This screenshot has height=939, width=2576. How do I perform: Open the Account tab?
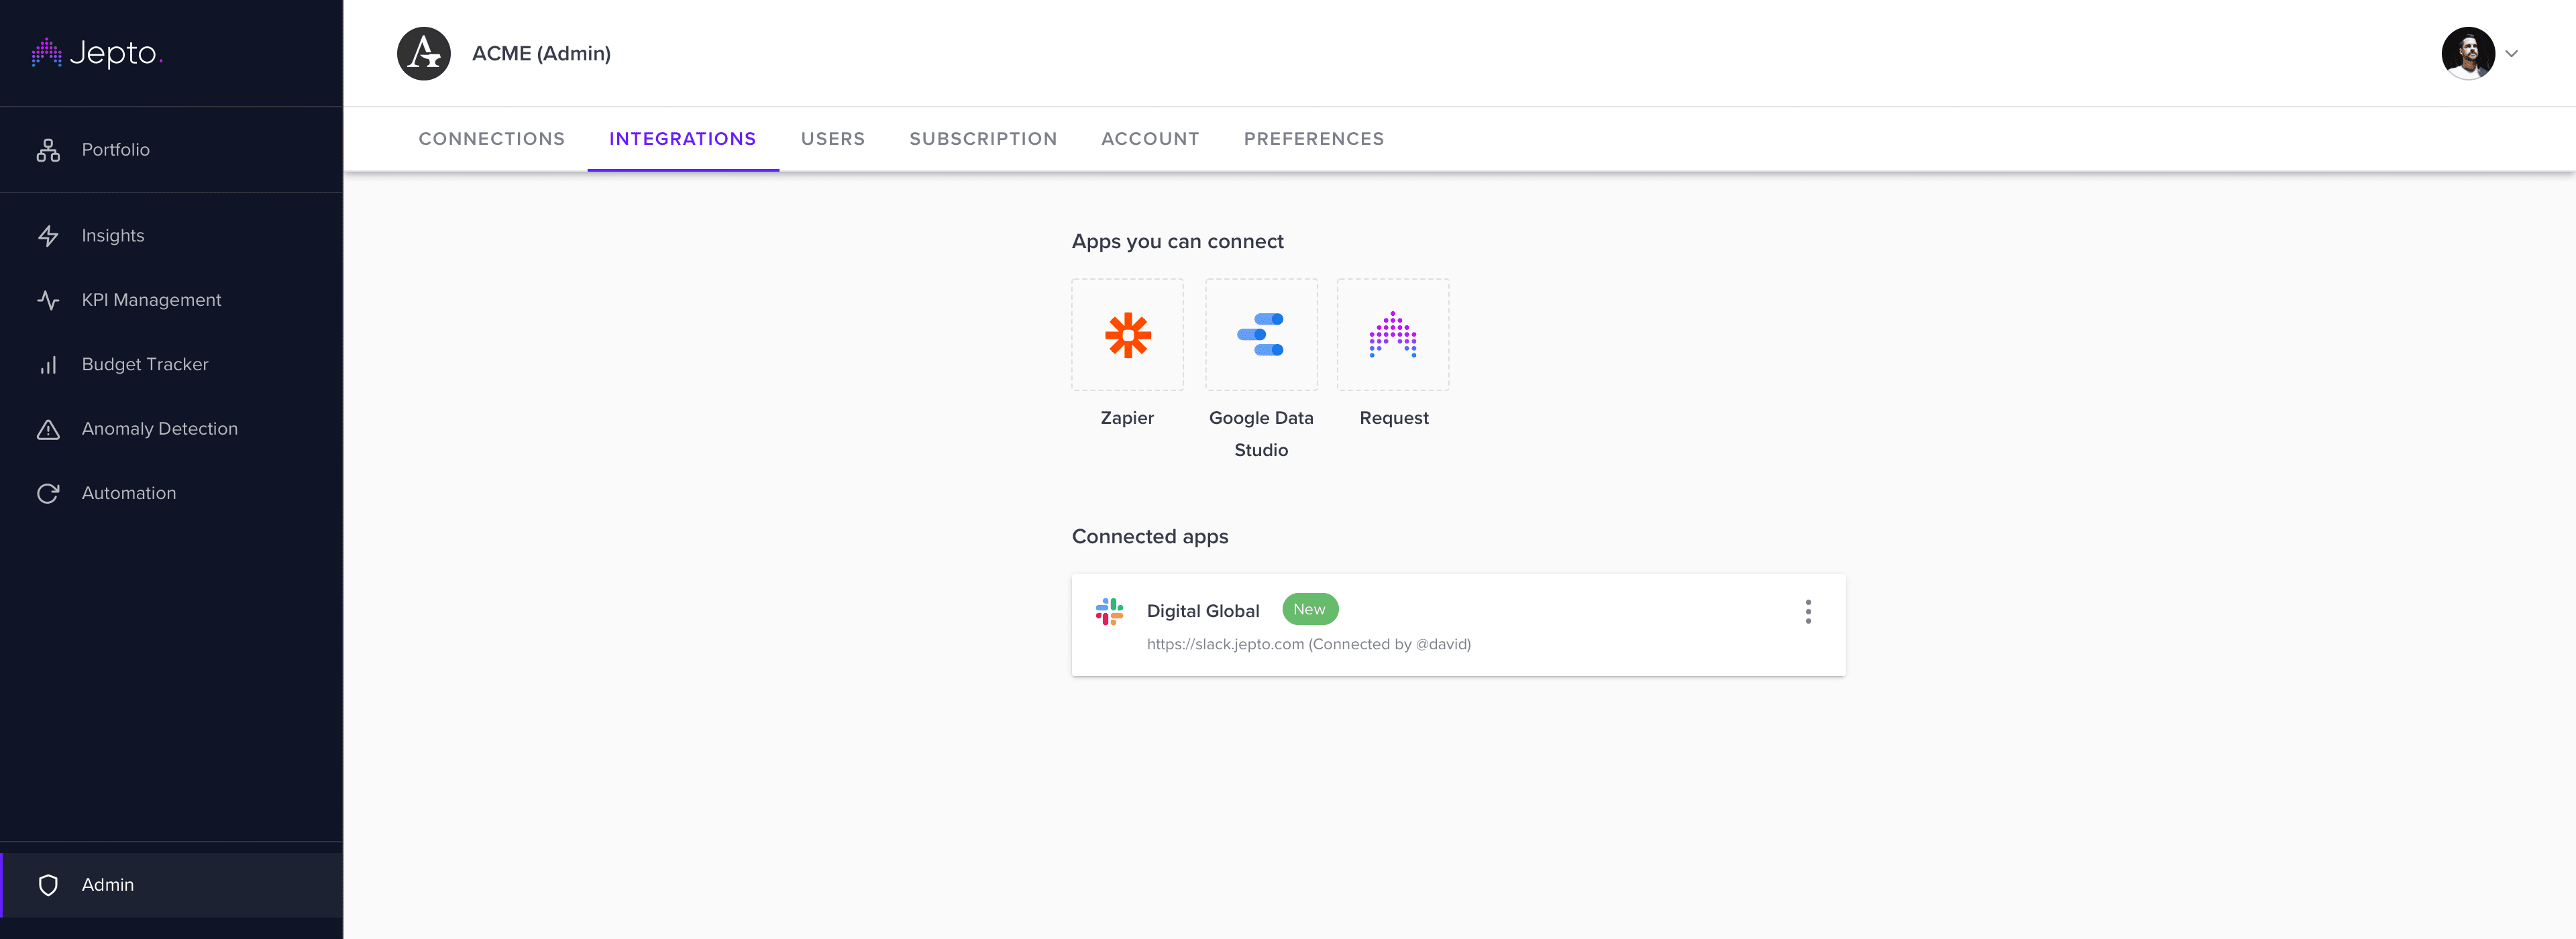point(1150,139)
